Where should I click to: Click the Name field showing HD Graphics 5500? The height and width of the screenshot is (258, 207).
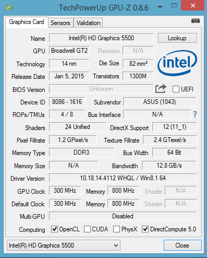pos(101,38)
